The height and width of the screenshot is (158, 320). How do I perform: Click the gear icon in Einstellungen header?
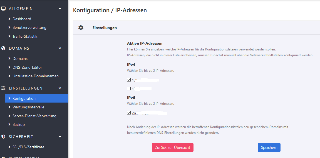pyautogui.click(x=81, y=28)
